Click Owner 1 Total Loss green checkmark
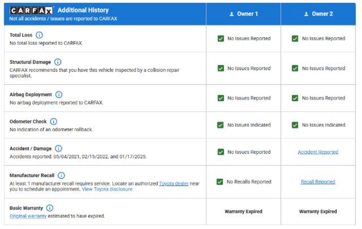 coord(221,39)
